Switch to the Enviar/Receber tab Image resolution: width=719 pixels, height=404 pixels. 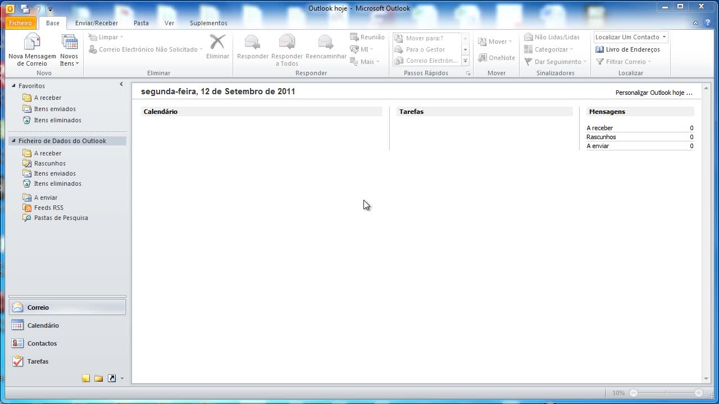pos(97,23)
